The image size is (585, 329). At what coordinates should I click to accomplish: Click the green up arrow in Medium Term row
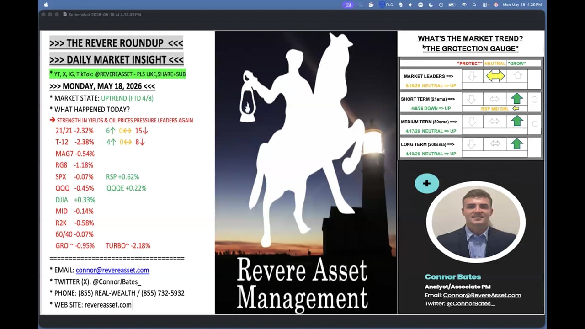tap(517, 121)
